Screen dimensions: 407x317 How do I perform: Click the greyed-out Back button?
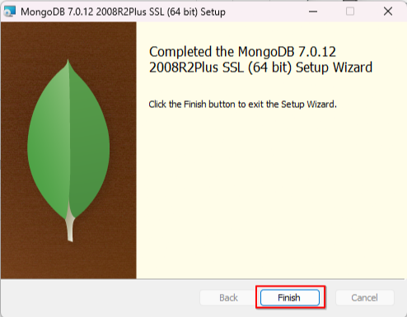(228, 297)
